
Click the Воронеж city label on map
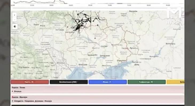tap(133, 11)
